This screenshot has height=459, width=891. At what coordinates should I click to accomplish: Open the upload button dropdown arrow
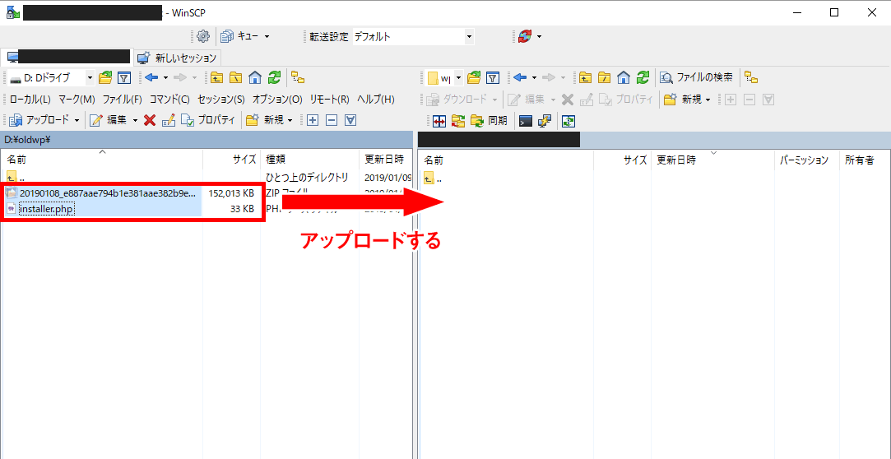[x=77, y=120]
